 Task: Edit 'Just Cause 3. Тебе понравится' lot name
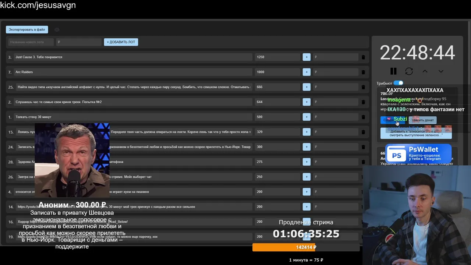tap(133, 57)
